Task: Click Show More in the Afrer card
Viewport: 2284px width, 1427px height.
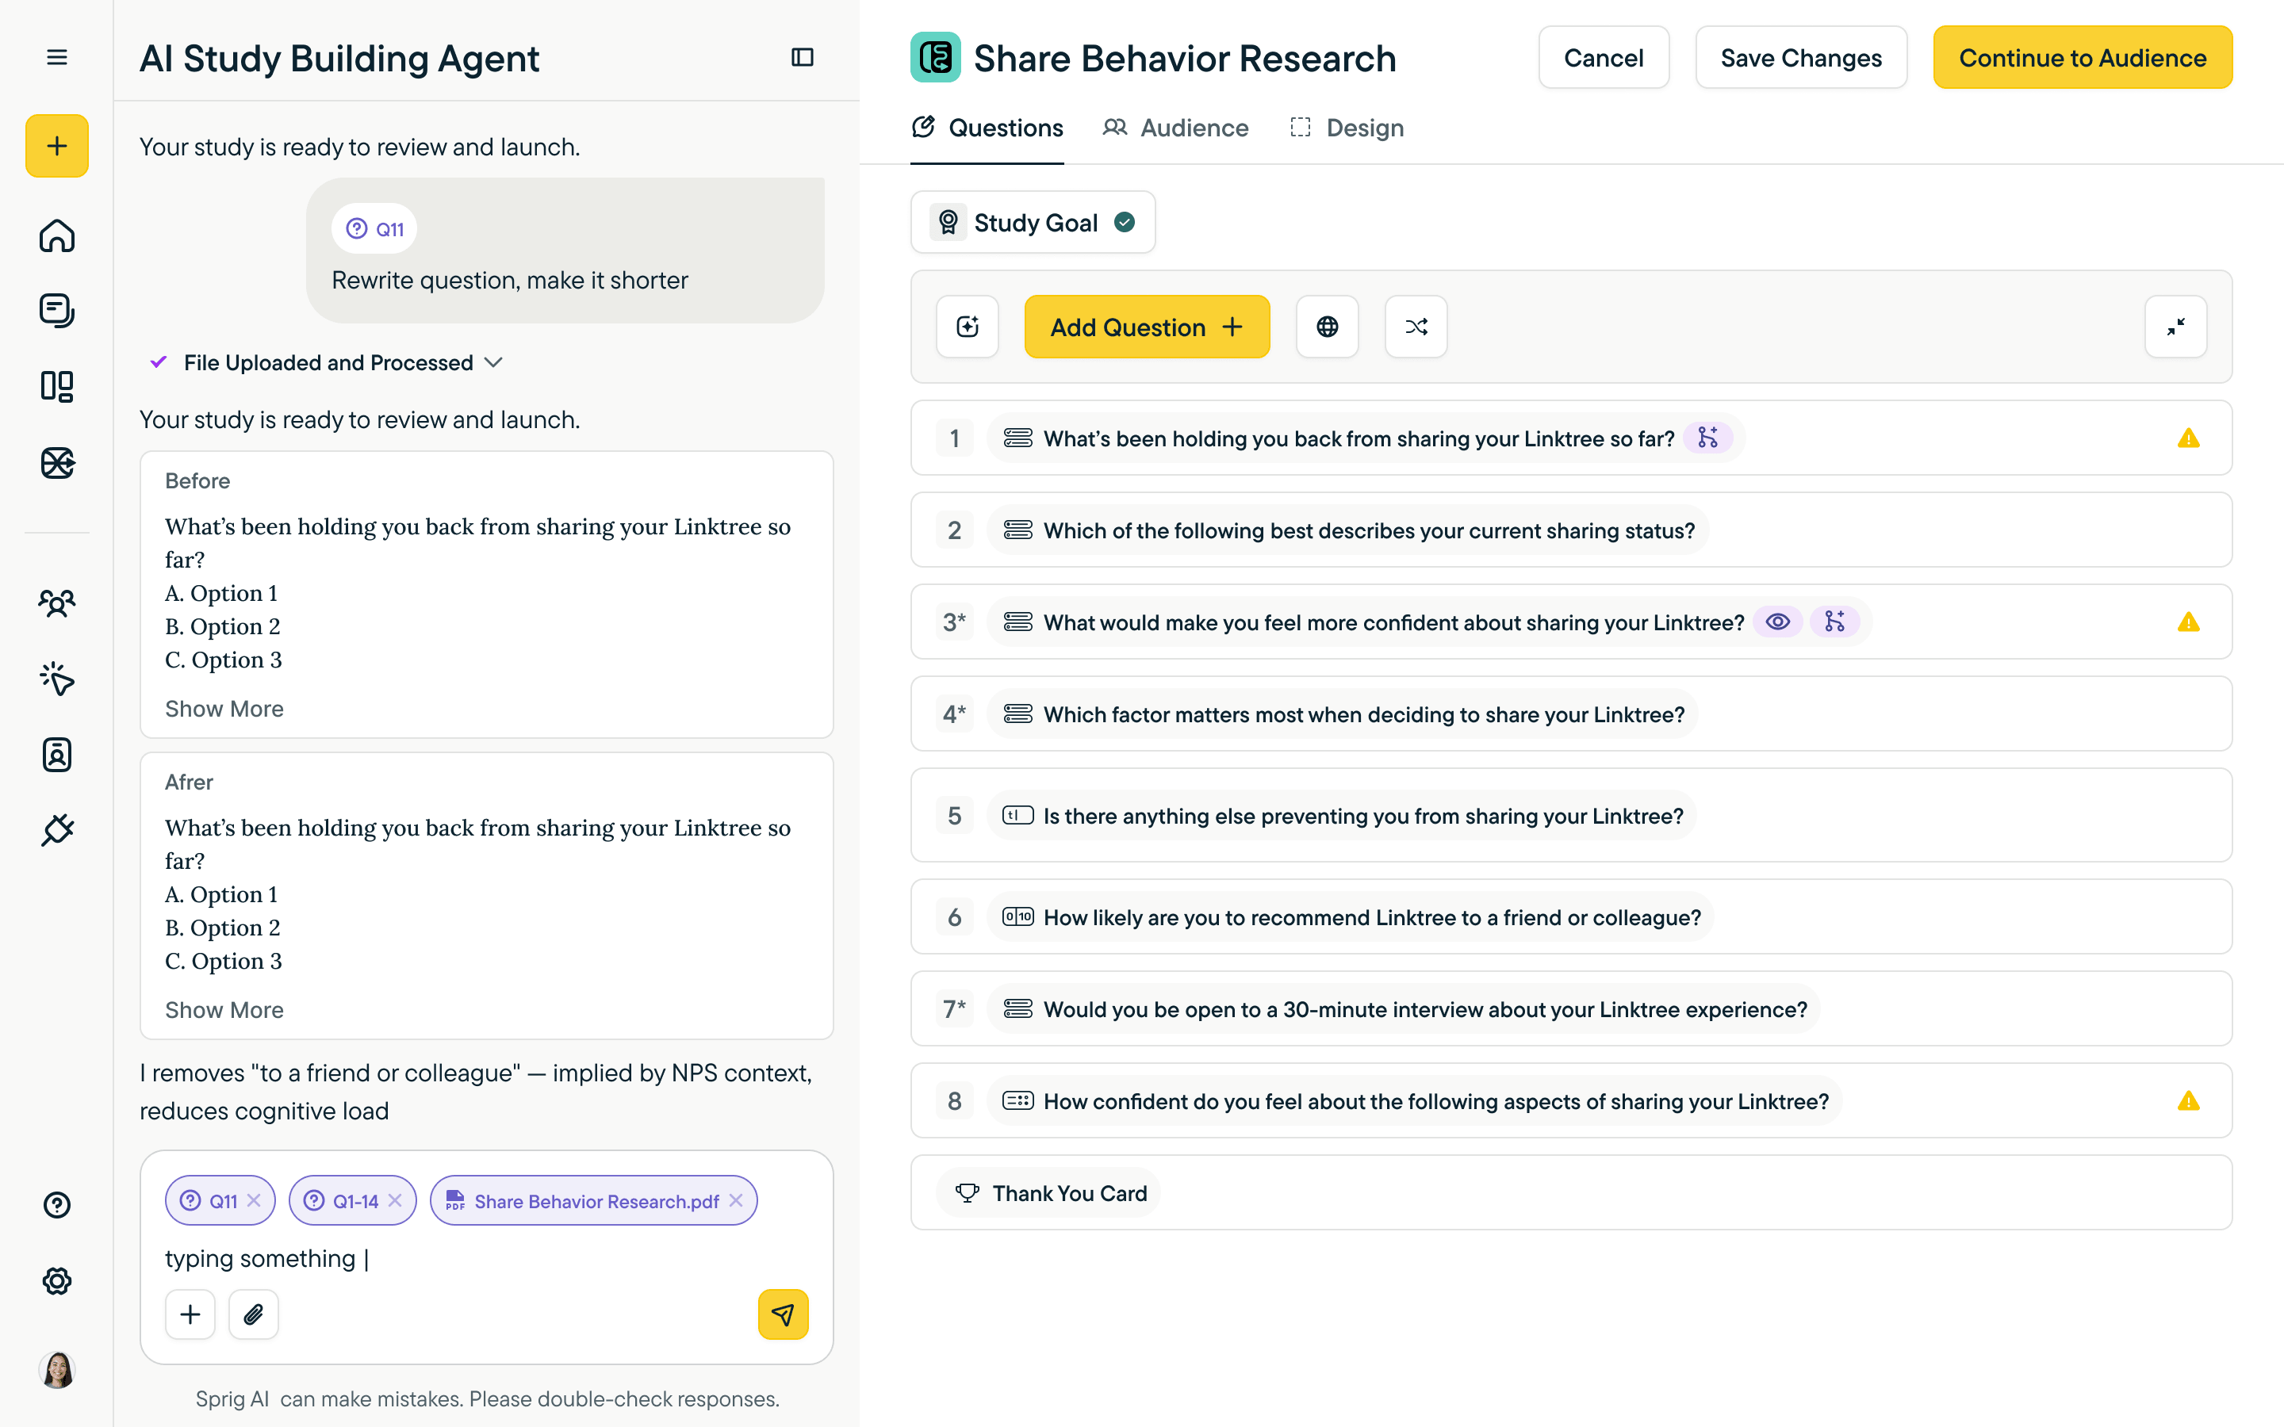Action: (224, 1010)
